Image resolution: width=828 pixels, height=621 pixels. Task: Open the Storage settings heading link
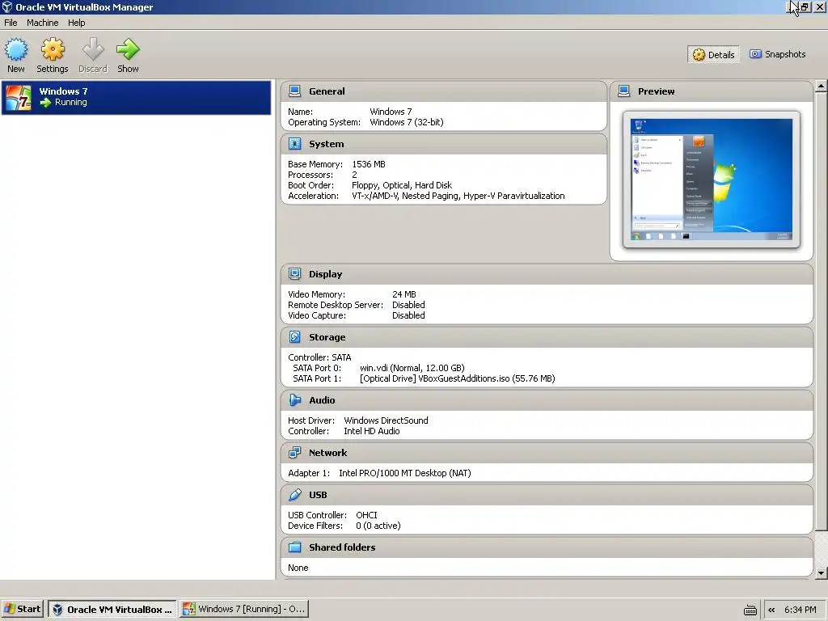[x=327, y=337]
